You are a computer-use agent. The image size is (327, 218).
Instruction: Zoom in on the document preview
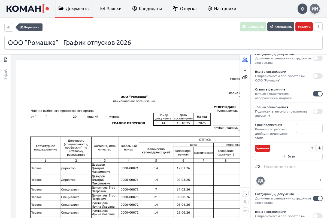tap(245, 193)
